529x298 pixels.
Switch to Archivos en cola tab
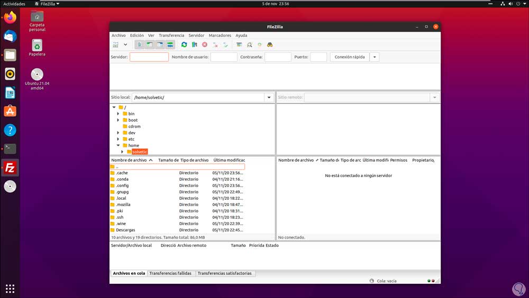pyautogui.click(x=129, y=273)
